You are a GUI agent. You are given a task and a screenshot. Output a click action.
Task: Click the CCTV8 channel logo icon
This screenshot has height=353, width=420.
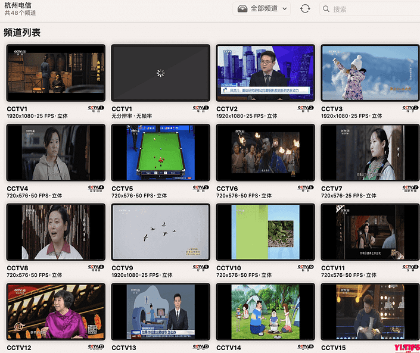96,268
